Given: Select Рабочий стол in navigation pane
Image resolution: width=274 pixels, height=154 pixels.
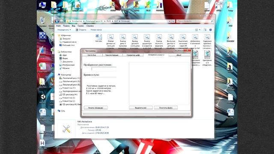Looking at the screenshot, I should (67, 45).
